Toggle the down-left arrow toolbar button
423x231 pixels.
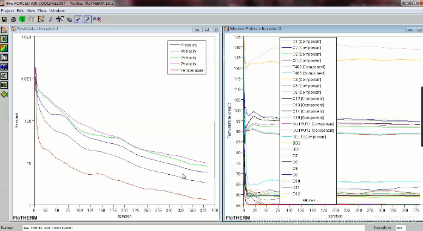coord(78,19)
